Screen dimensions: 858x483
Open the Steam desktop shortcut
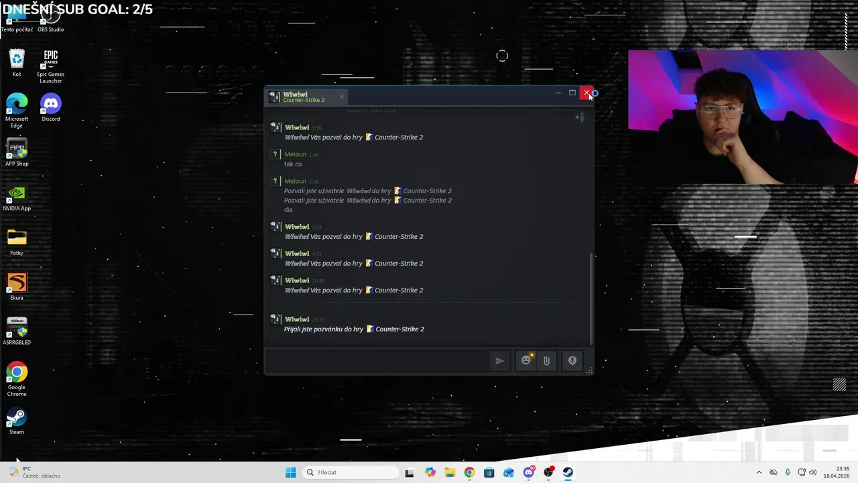click(x=17, y=421)
